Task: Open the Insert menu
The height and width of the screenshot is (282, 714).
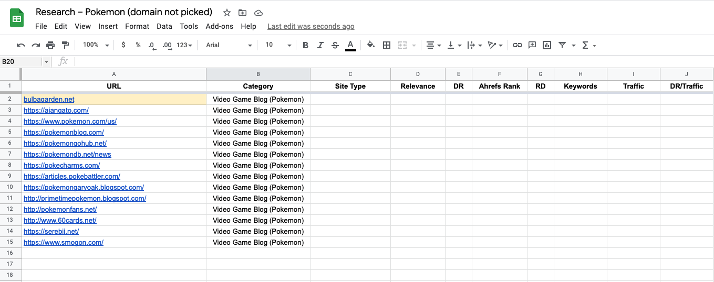Action: pyautogui.click(x=108, y=26)
